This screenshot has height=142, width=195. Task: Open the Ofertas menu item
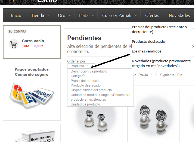[152, 15]
